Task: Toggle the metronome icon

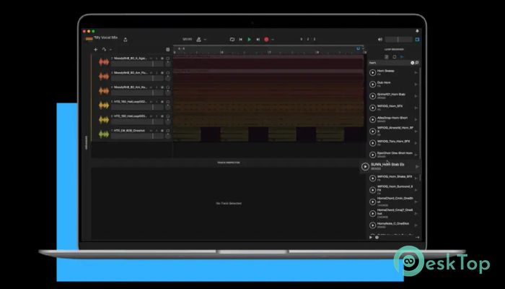Action: pyautogui.click(x=198, y=39)
